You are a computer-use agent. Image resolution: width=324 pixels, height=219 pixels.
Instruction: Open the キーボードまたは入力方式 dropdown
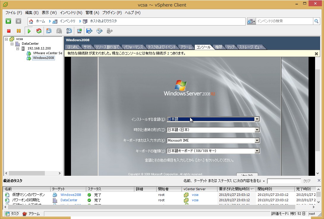coord(257,140)
